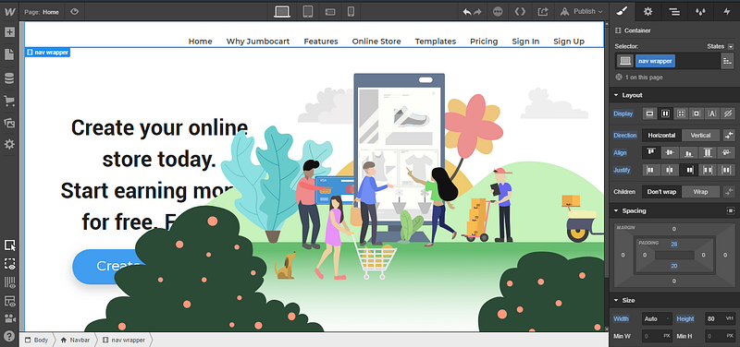Click the Pricing link in navbar
Image resolution: width=740 pixels, height=347 pixels.
click(484, 42)
